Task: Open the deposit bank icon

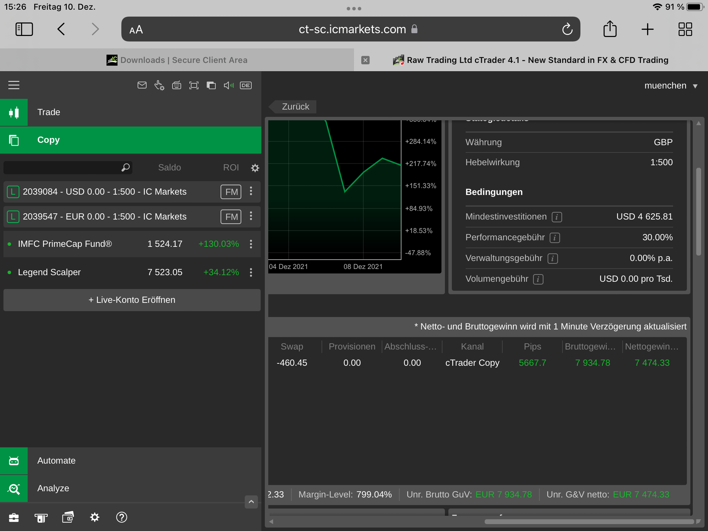Action: (41, 518)
